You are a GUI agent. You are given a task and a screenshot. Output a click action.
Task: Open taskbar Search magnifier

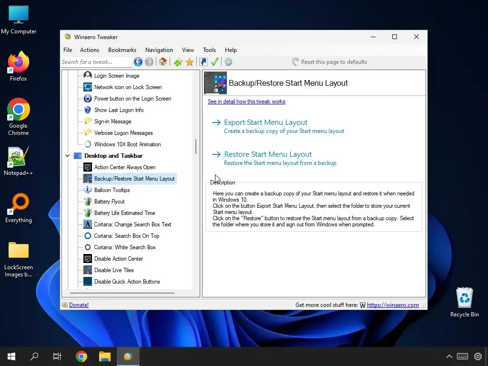(34, 356)
